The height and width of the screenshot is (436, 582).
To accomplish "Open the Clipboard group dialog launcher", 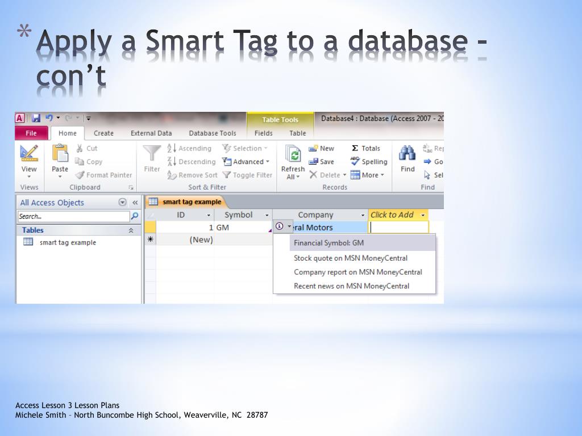I will tap(131, 187).
